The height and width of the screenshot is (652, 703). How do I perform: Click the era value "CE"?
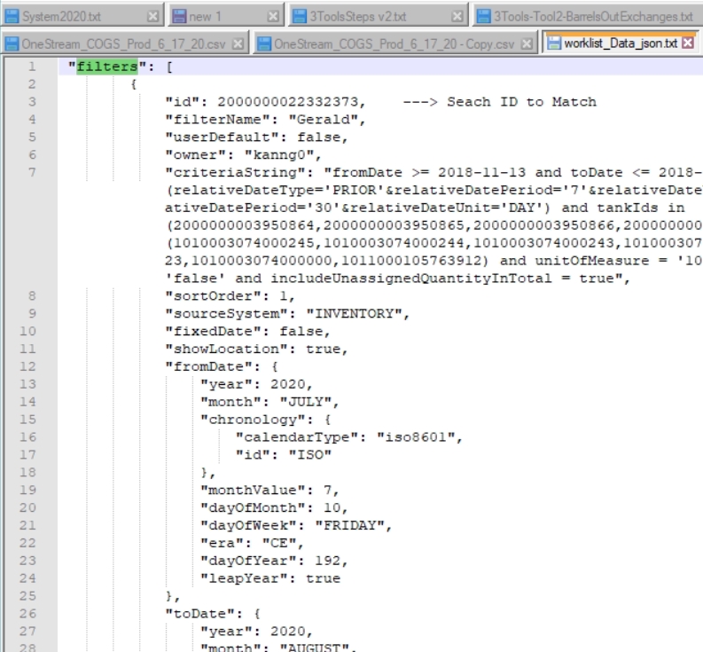(x=279, y=543)
